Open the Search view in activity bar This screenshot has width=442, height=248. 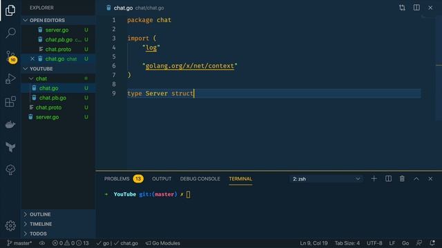click(10, 33)
